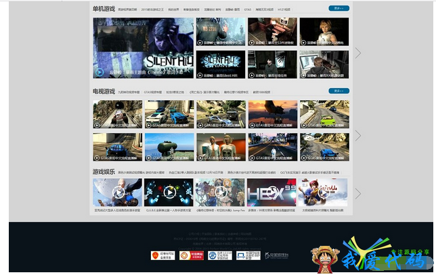Open Q.U.B.E. caption under gloves video

tap(169, 210)
